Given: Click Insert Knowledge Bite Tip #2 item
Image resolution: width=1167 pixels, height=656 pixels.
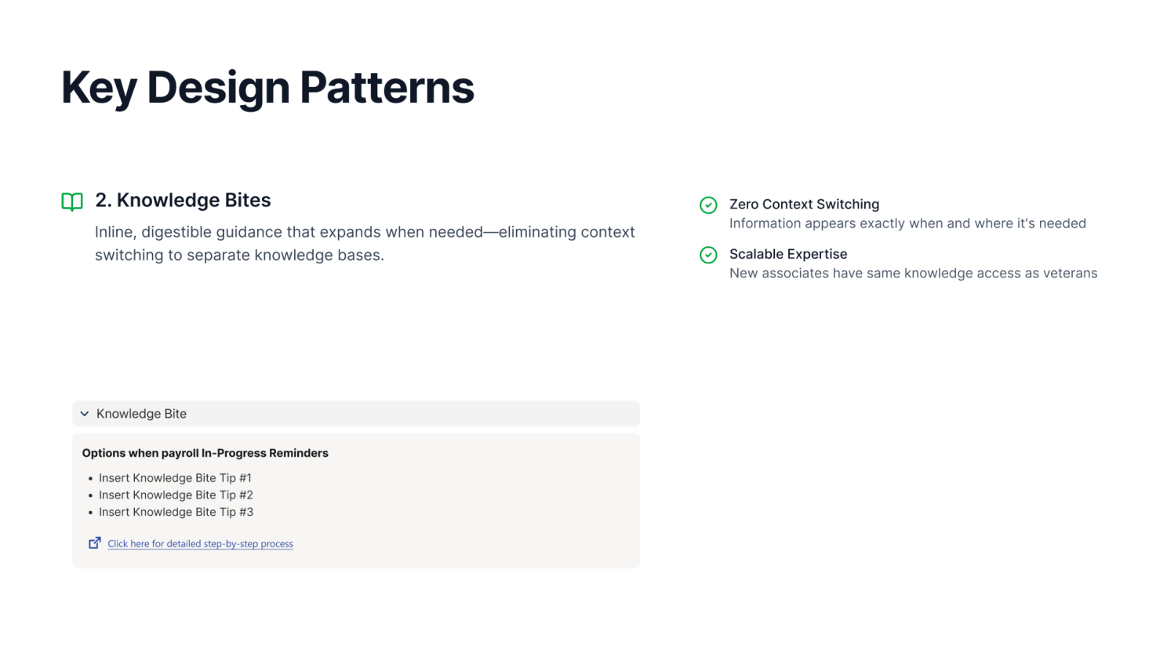Looking at the screenshot, I should pyautogui.click(x=176, y=495).
